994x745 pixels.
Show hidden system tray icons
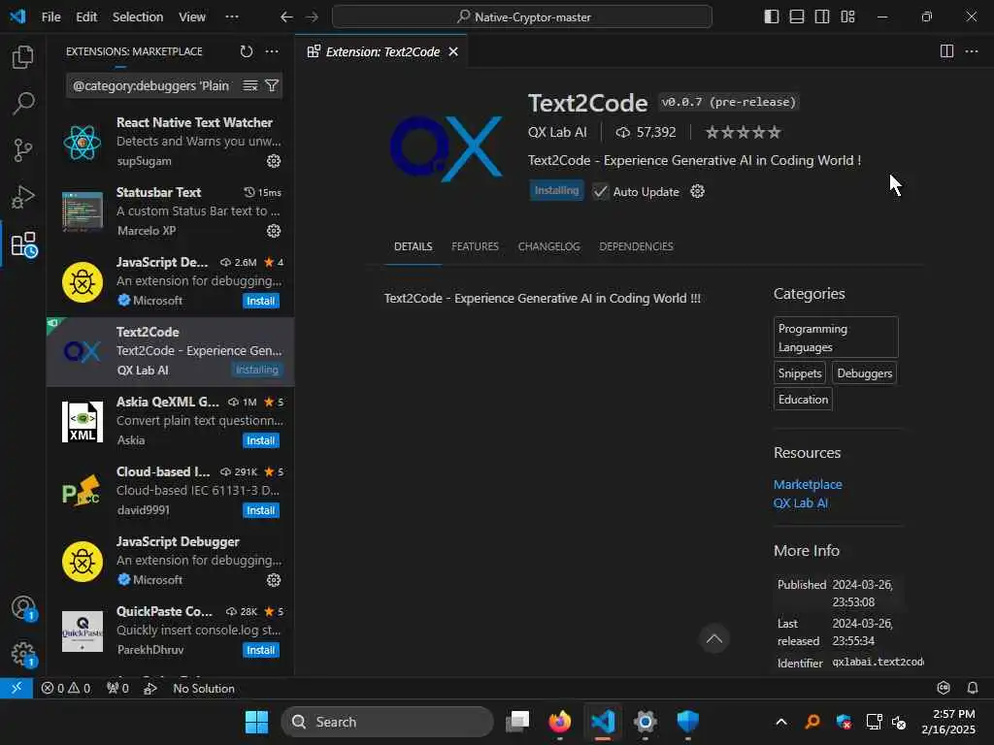click(781, 722)
